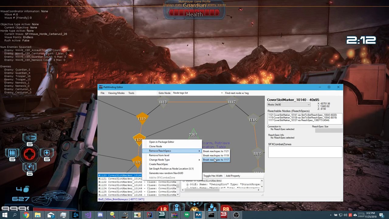Click the Windows Start button
Viewport: 389px width, 219px height.
pos(5,215)
